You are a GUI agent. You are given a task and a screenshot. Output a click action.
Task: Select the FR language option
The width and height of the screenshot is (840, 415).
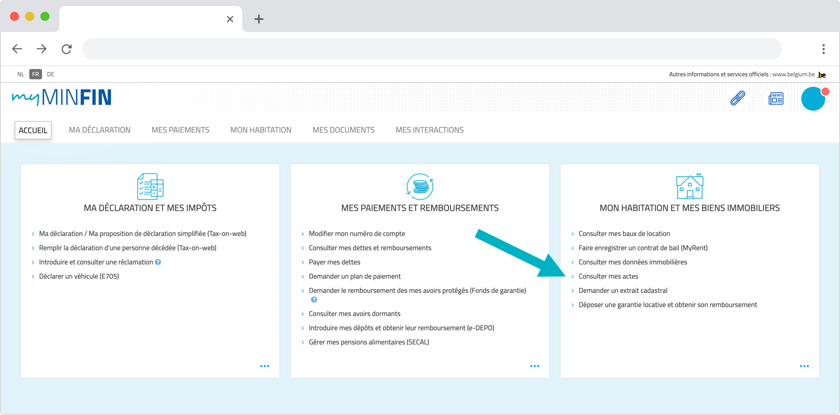[x=35, y=74]
